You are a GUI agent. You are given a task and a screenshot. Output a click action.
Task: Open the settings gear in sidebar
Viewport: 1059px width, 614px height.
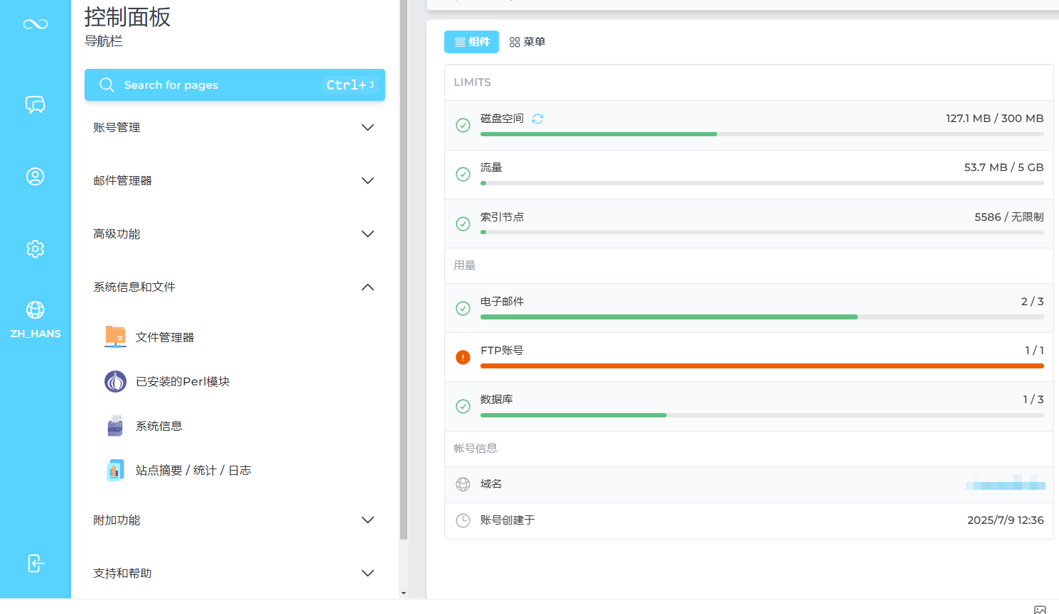[35, 248]
